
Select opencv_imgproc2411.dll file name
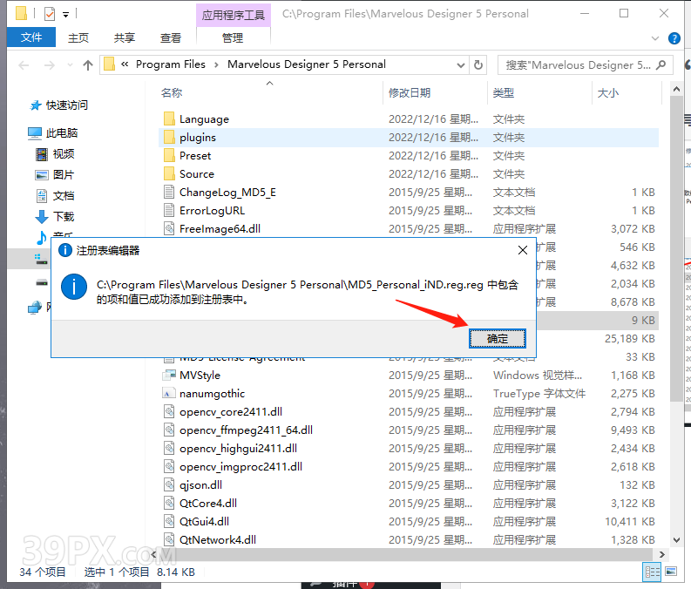[240, 466]
